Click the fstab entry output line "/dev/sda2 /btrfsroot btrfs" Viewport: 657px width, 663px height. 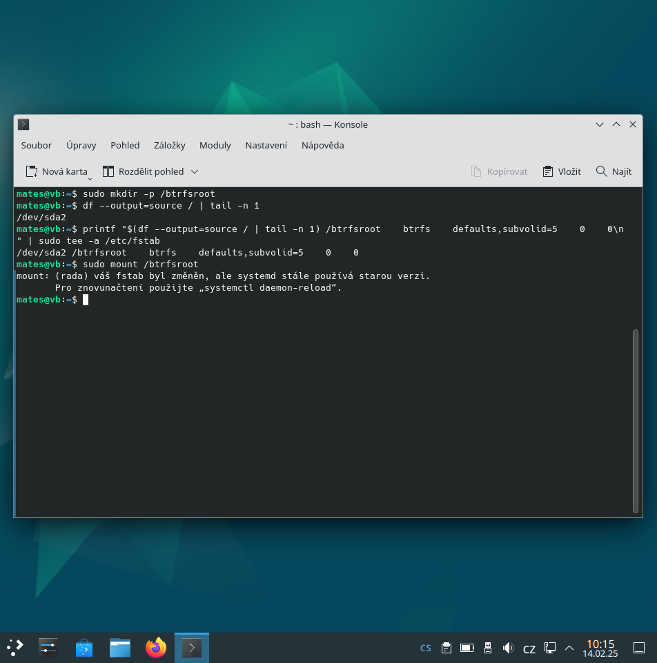[x=188, y=253]
